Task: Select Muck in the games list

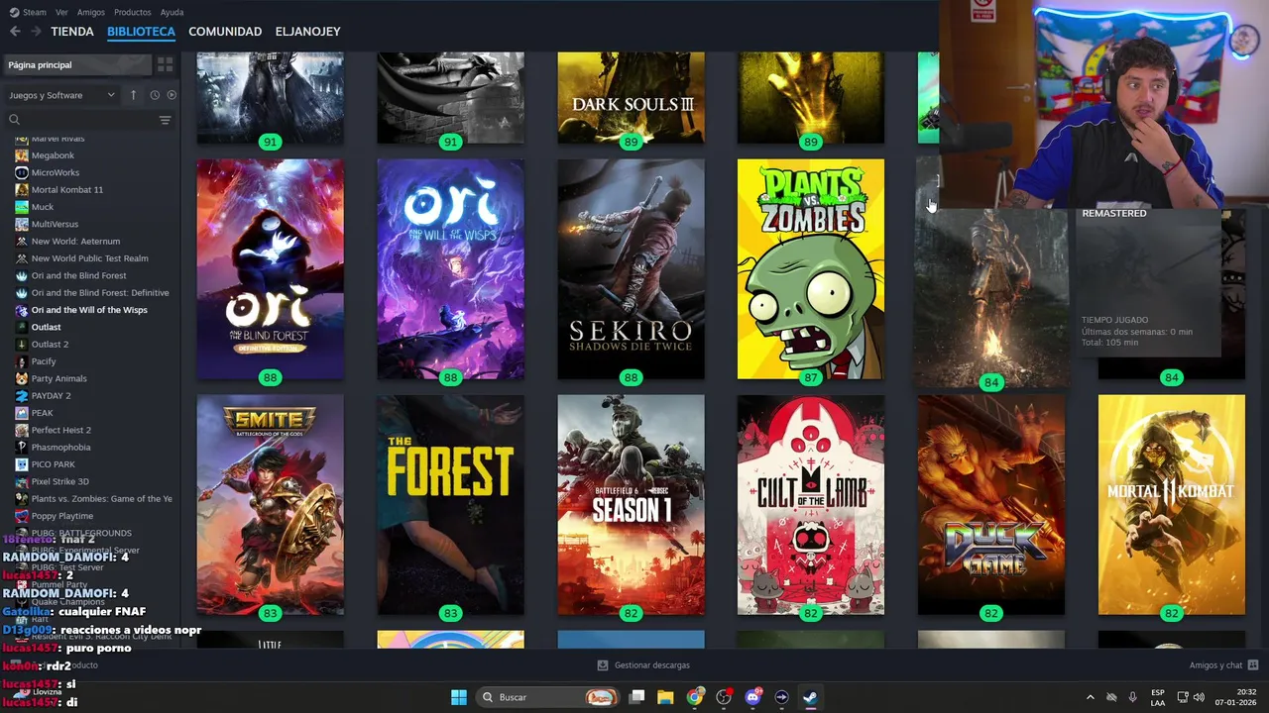Action: (43, 207)
